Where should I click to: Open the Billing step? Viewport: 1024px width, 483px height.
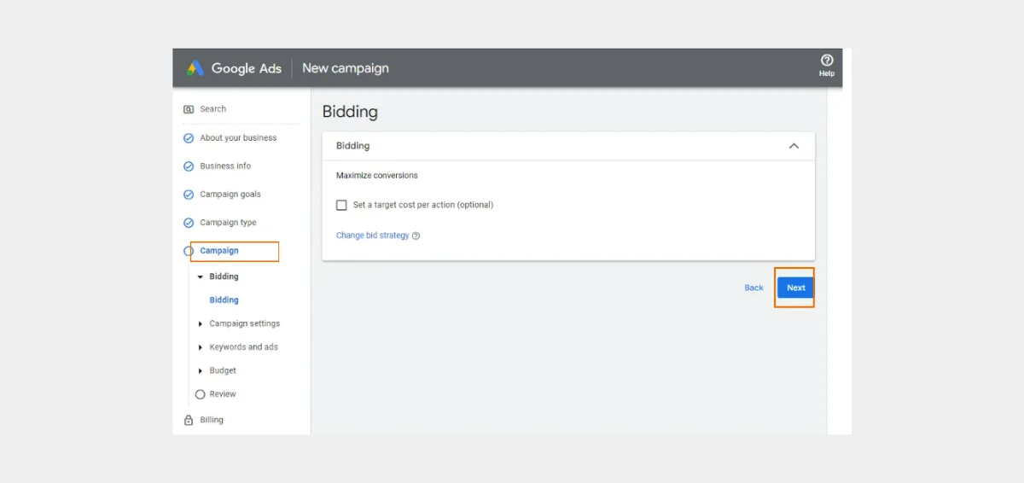(x=212, y=420)
